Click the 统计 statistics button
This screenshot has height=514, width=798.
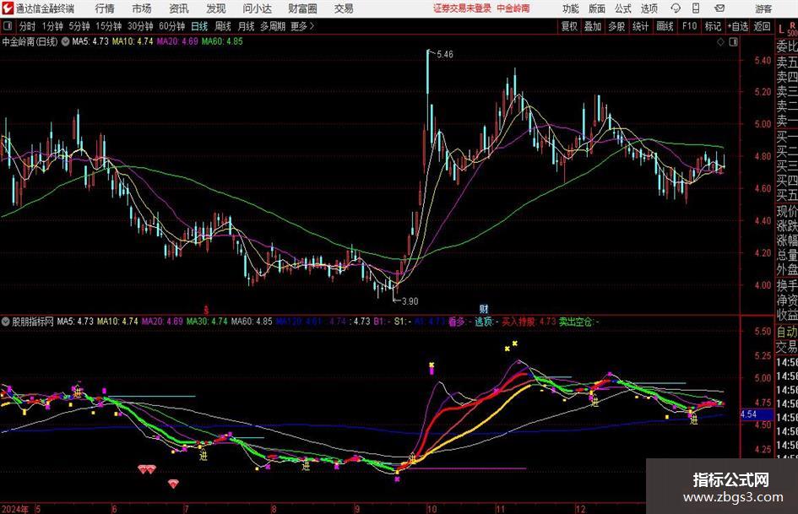(640, 26)
